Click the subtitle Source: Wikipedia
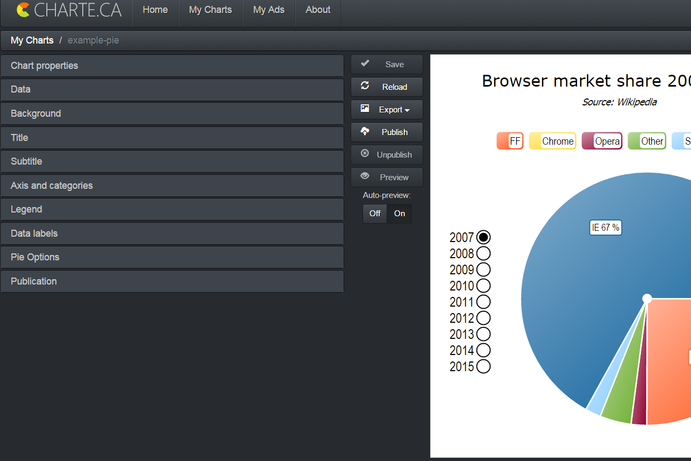 (619, 102)
